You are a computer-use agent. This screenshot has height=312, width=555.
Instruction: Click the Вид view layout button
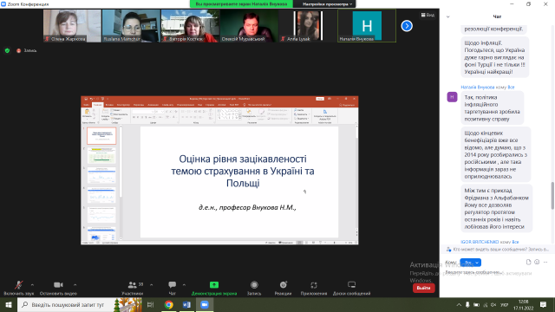point(428,15)
